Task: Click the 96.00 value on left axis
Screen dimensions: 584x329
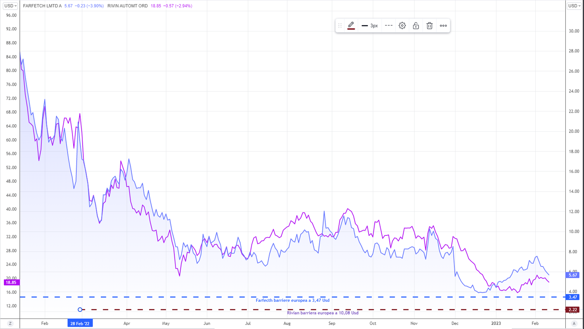Action: pos(11,16)
